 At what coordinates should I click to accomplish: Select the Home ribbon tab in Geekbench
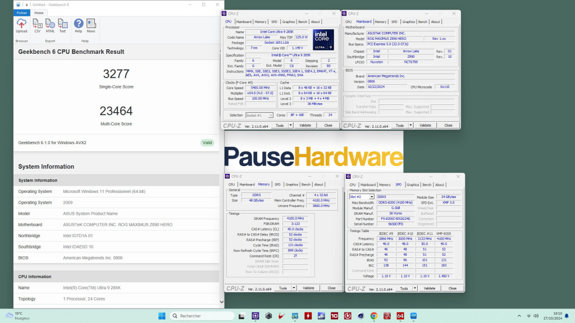(x=39, y=13)
